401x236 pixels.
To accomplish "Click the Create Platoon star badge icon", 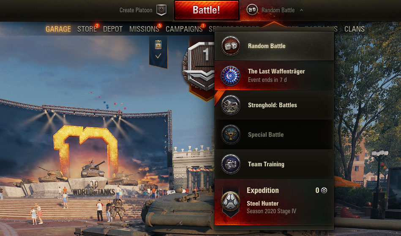I will 161,10.
